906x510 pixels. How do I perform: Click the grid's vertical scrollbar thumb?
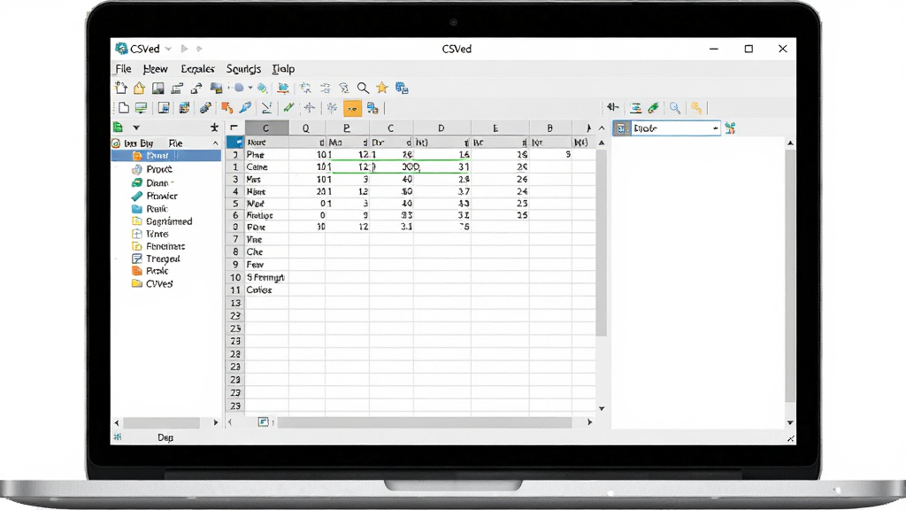point(602,243)
